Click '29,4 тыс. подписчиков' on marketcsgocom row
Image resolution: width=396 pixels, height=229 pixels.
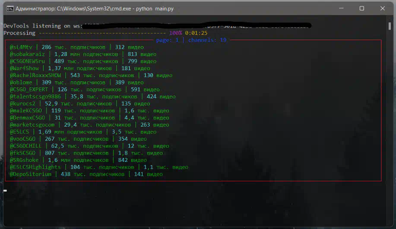[x=97, y=124]
